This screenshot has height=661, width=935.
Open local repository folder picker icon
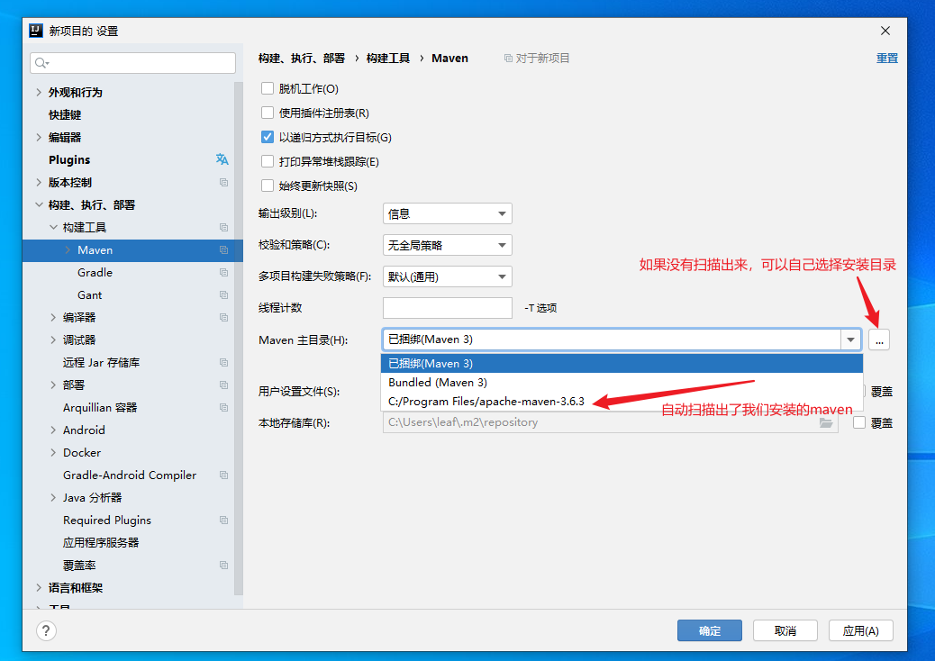point(826,422)
